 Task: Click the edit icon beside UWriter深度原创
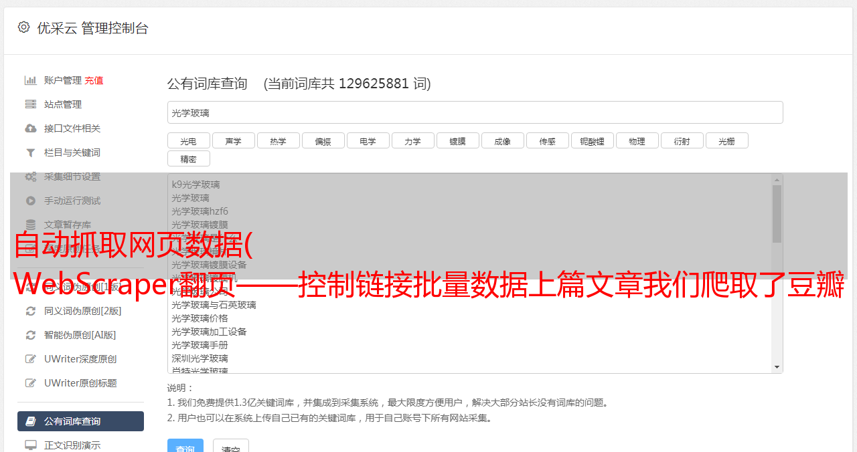coord(31,359)
